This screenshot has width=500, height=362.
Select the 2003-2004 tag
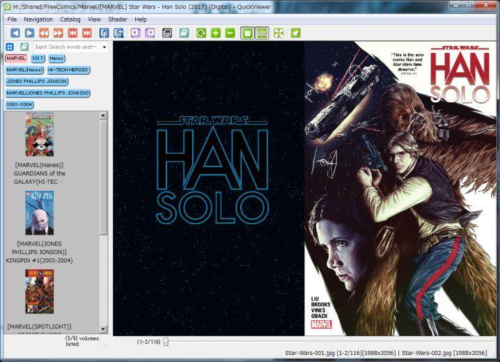pyautogui.click(x=19, y=104)
